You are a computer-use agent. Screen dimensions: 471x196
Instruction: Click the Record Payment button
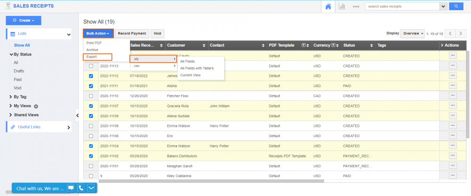pos(132,33)
